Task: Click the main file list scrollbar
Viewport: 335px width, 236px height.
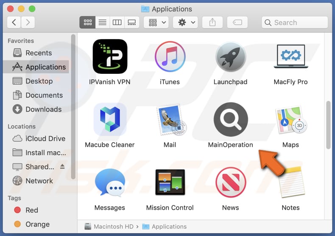Action: [328, 125]
